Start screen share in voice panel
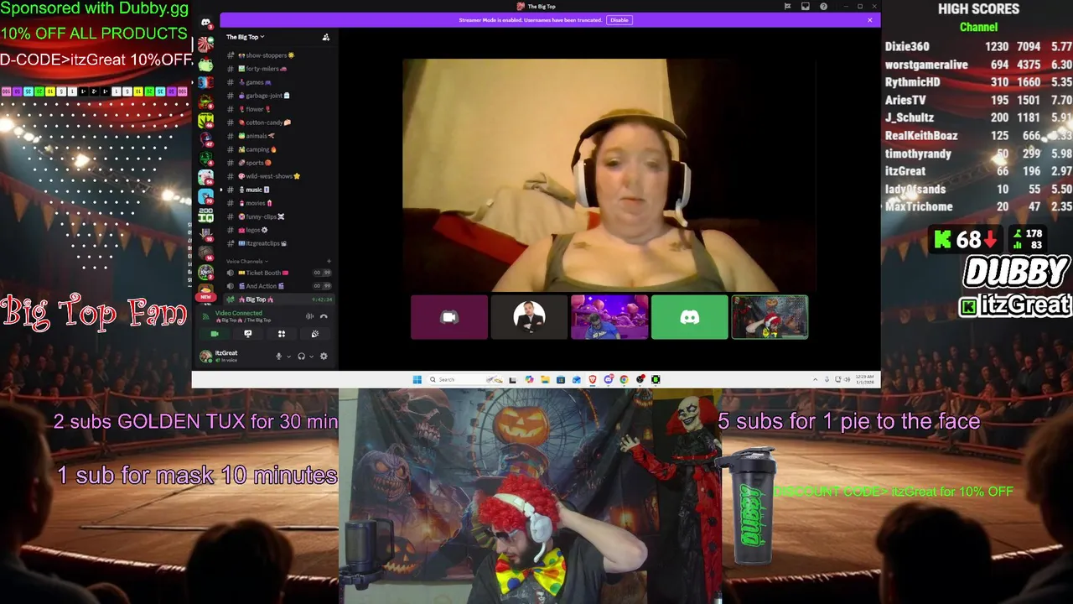The width and height of the screenshot is (1073, 604). pyautogui.click(x=248, y=334)
